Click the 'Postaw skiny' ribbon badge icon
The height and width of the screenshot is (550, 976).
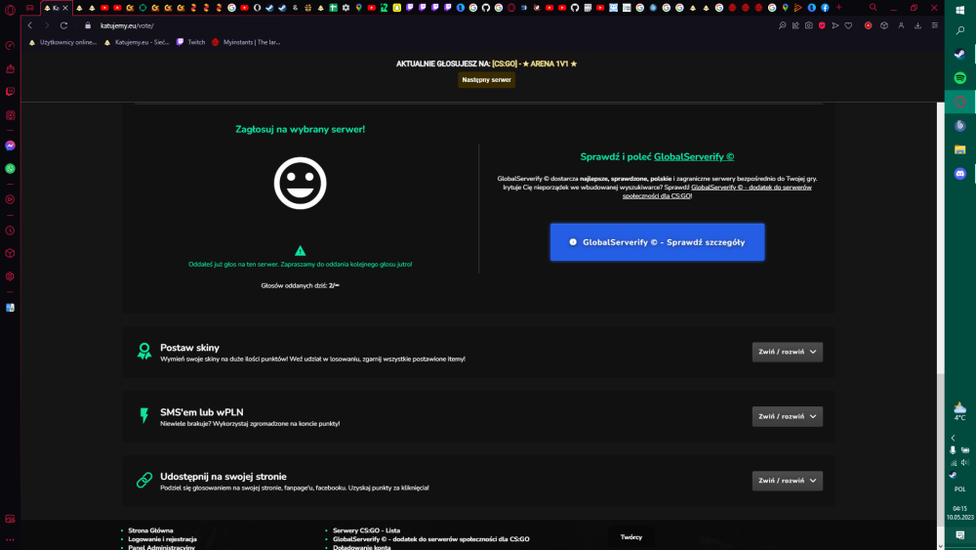coord(144,352)
